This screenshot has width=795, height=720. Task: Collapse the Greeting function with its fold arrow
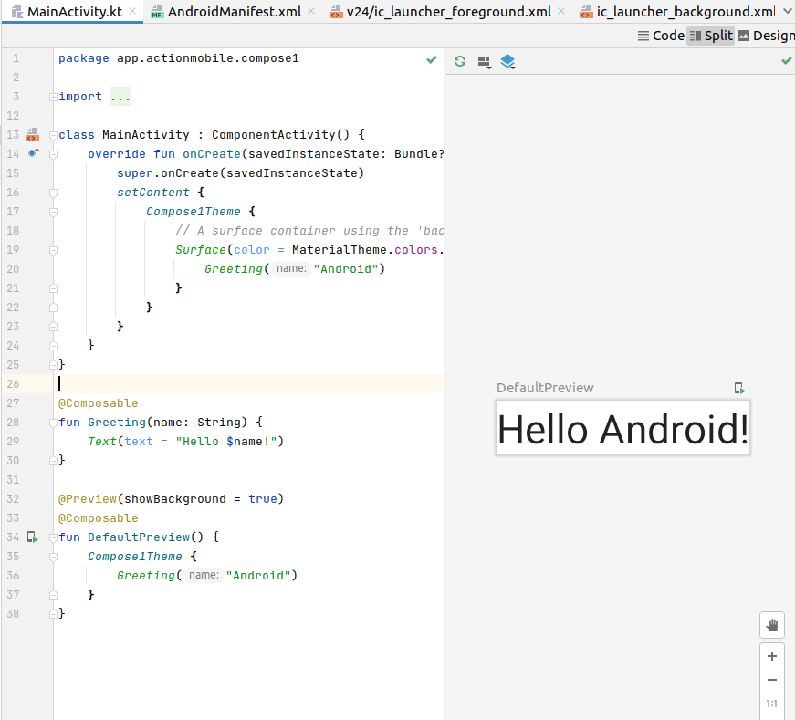(52, 422)
